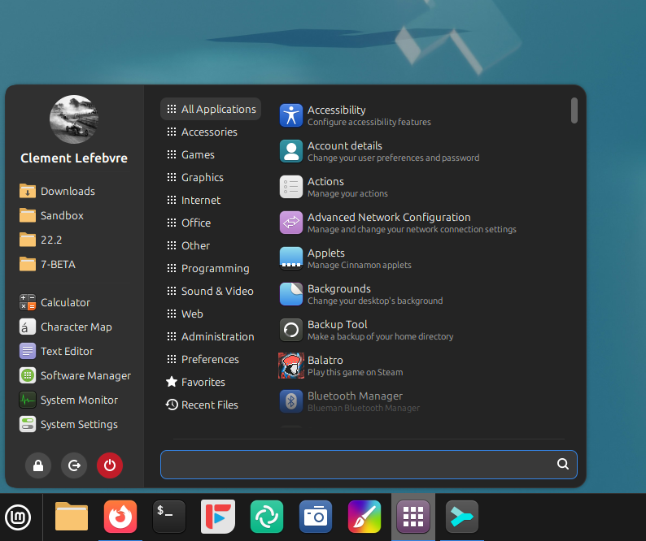
Task: Select the Graphics category
Action: [x=202, y=177]
